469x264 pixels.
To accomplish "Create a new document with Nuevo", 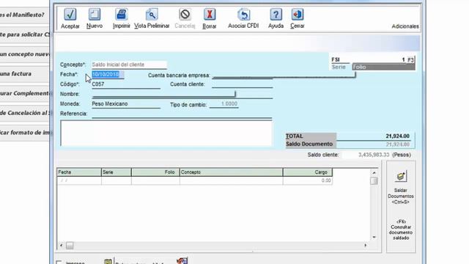I will coord(95,15).
